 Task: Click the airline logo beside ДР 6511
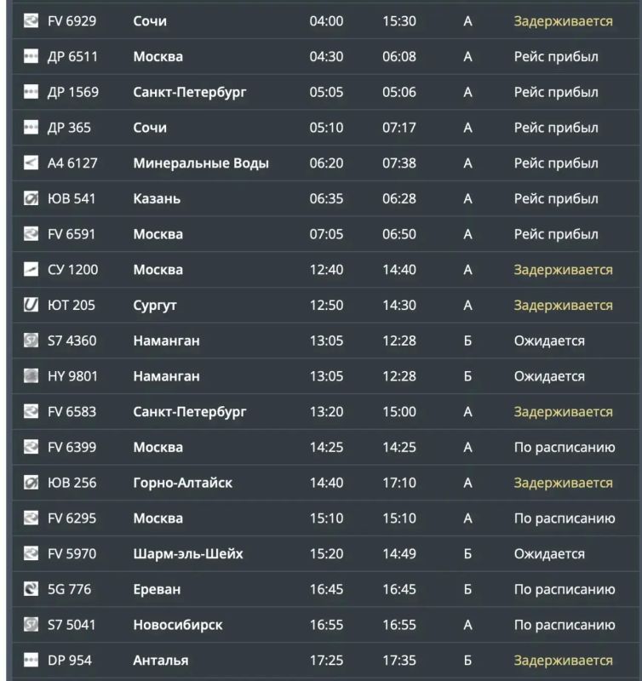(31, 56)
